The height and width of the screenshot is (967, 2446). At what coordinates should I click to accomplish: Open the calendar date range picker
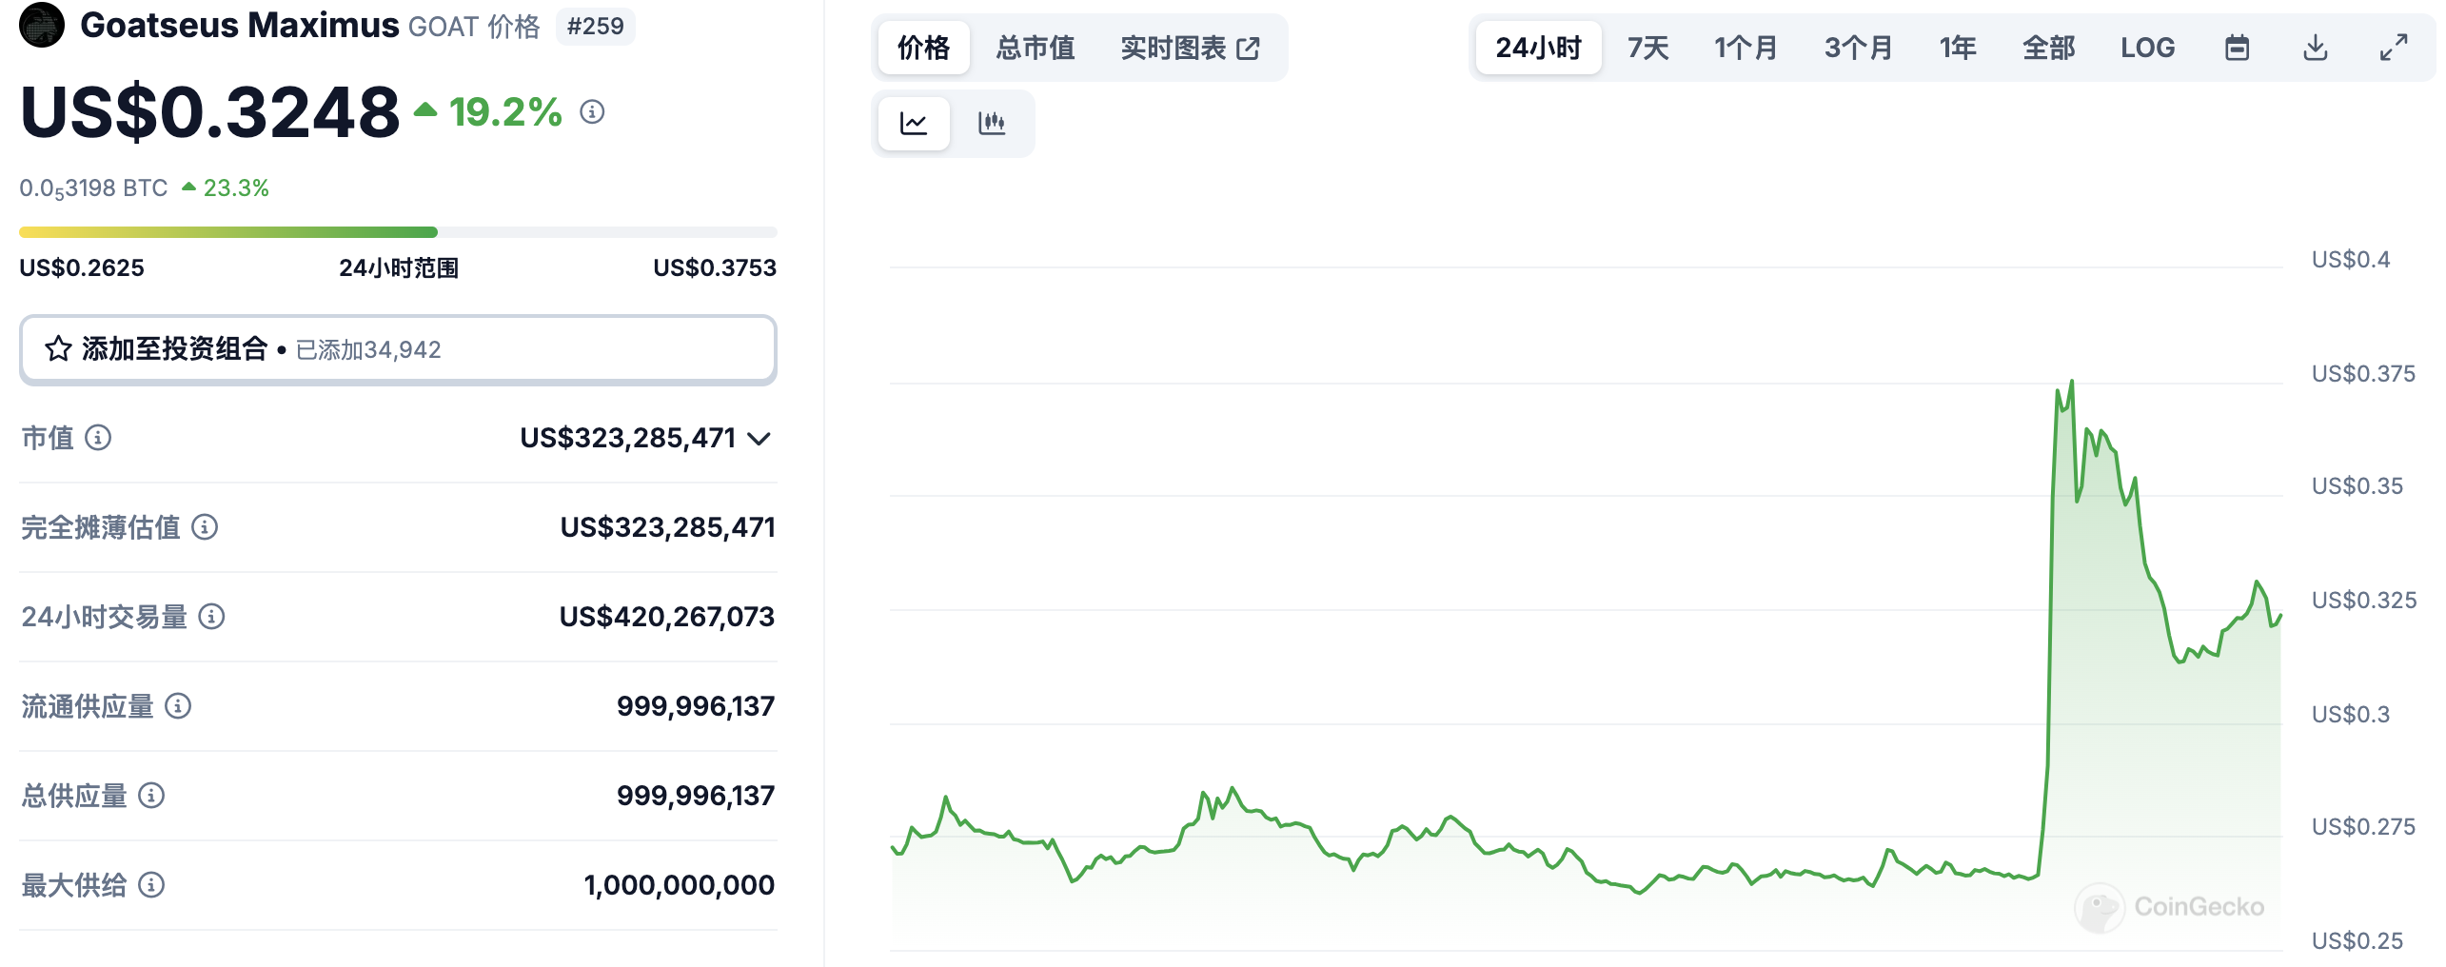click(x=2237, y=48)
